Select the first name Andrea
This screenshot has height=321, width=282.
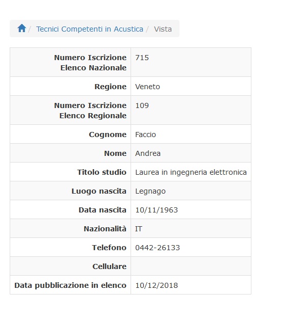click(x=148, y=153)
